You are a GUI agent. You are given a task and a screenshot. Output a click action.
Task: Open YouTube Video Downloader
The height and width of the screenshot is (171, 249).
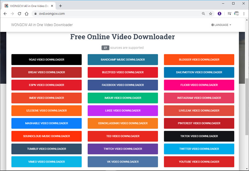click(x=199, y=162)
